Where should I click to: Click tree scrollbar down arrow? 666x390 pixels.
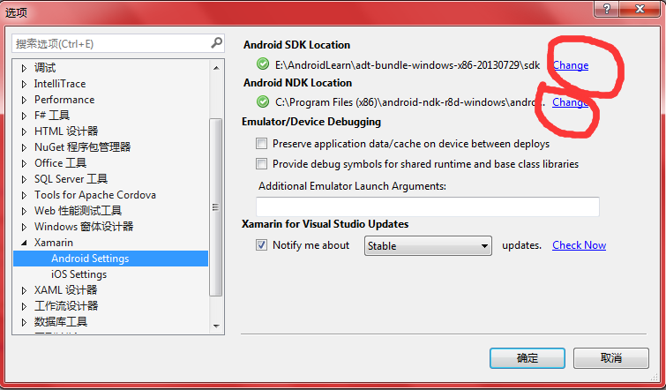pos(216,326)
